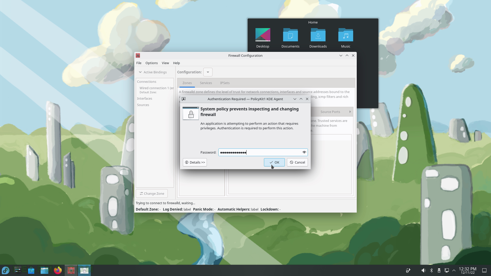This screenshot has height=276, width=491.
Task: Click OK to authenticate
Action: [274, 162]
